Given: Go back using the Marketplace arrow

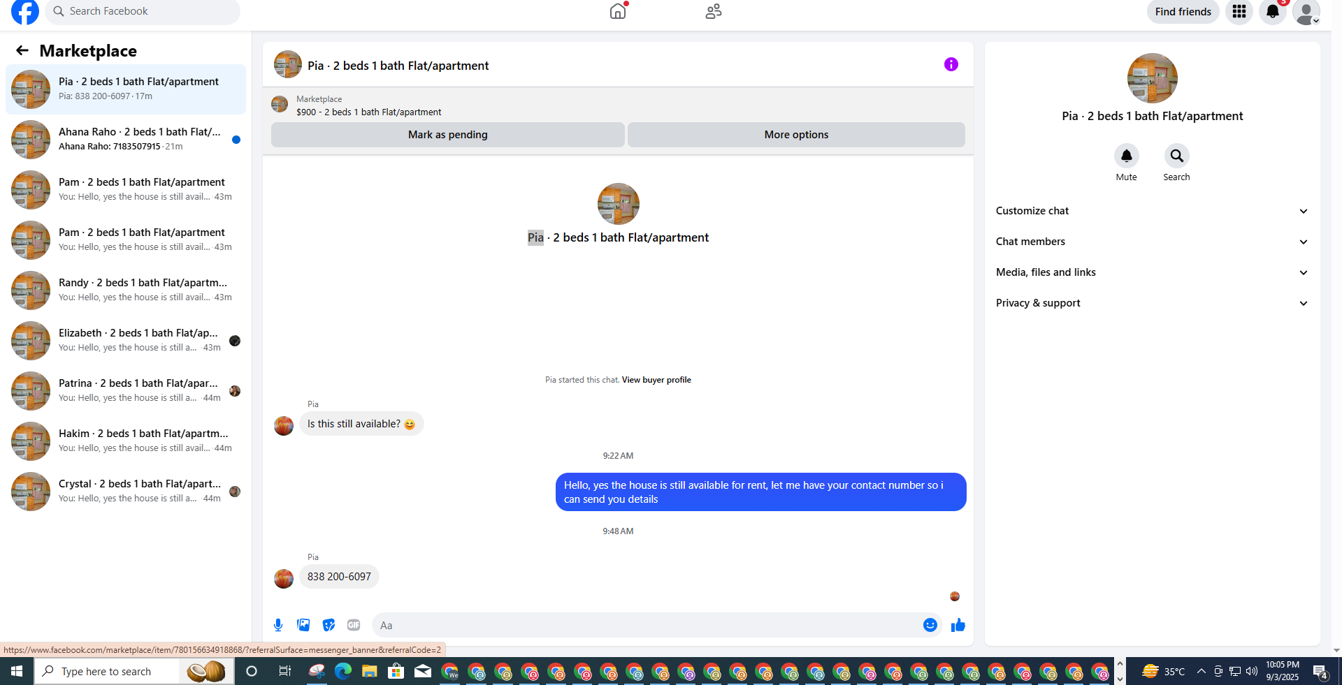Looking at the screenshot, I should coord(22,50).
